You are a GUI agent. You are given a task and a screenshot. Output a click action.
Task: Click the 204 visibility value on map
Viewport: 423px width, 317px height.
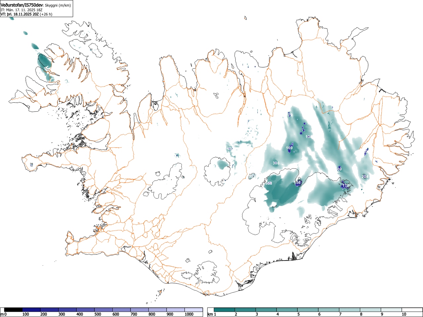coord(365,177)
